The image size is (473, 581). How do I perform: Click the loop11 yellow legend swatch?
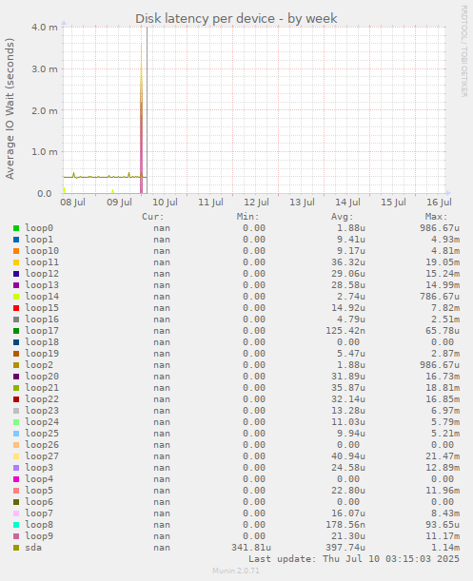click(16, 262)
